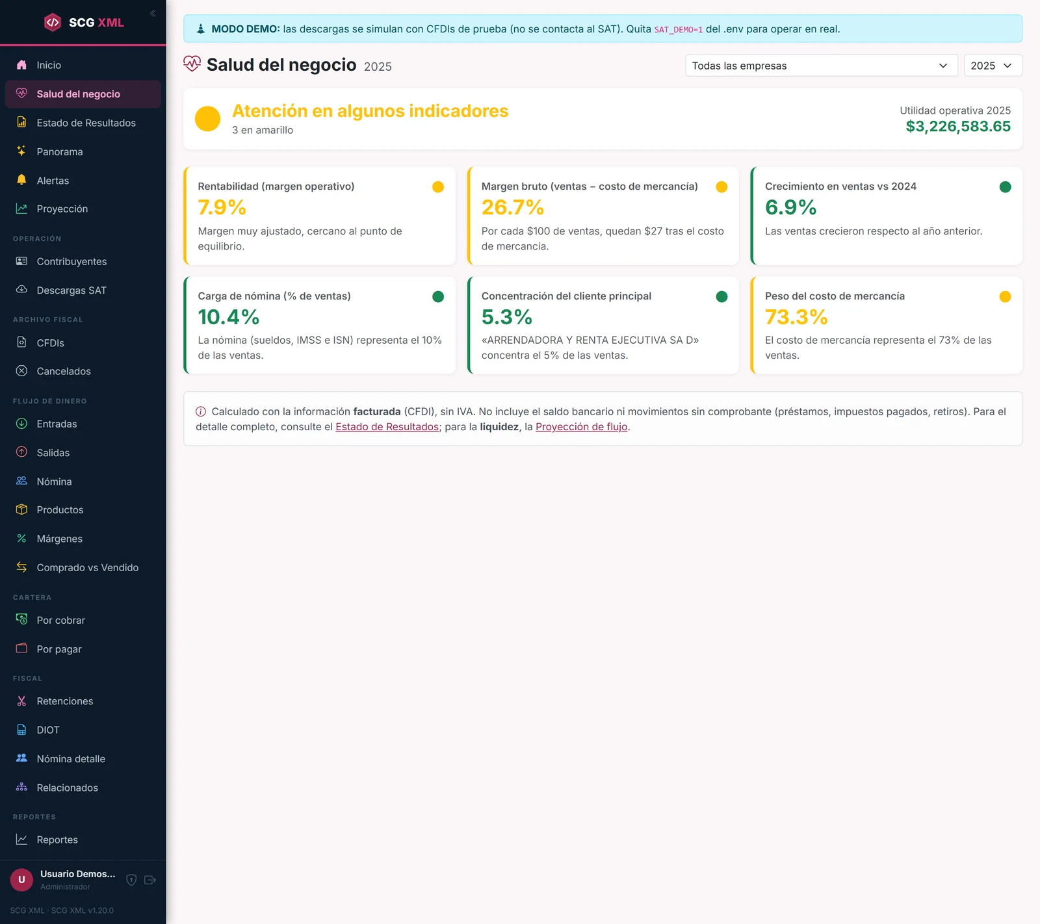Click the Márgenes percent icon
The height and width of the screenshot is (924, 1040).
coord(21,538)
